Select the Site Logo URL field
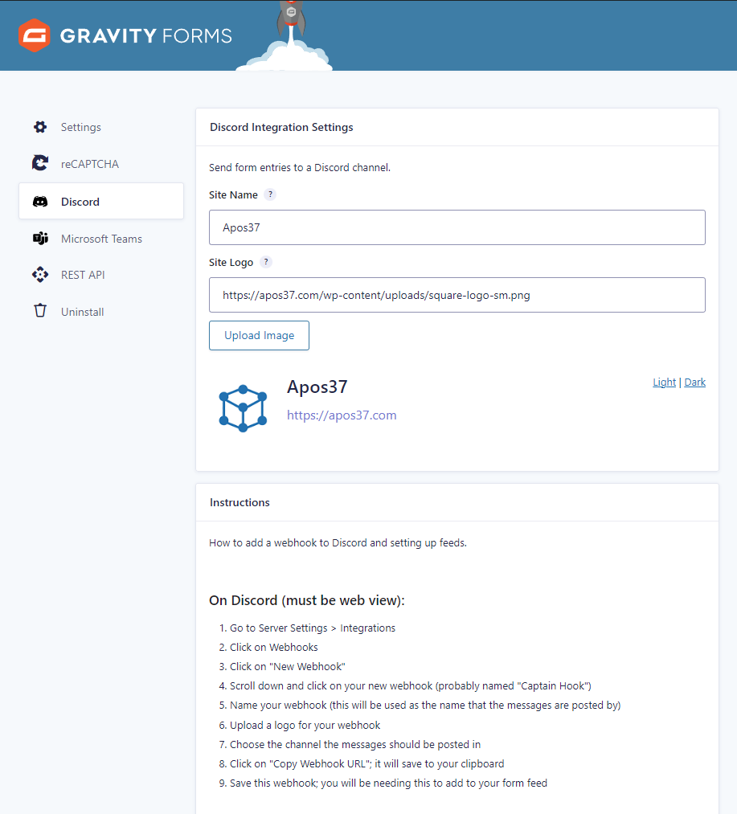The height and width of the screenshot is (814, 737). tap(457, 295)
